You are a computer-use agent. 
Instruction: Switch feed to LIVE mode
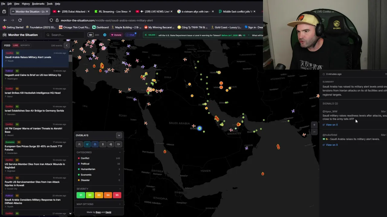pyautogui.click(x=15, y=46)
